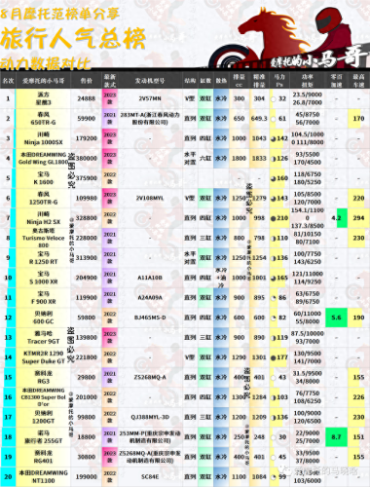Click the pink 2023款 badge in row 1
This screenshot has height=487, width=370.
pos(110,98)
